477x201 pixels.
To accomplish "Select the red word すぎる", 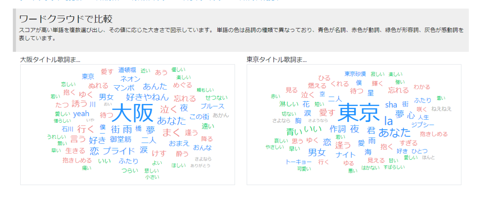I will 409,143.
